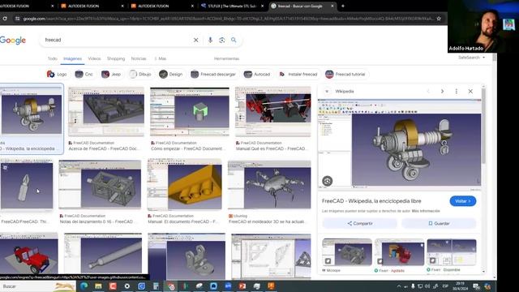
Task: Open the Fiverr Agotado related image
Action: click(400, 252)
